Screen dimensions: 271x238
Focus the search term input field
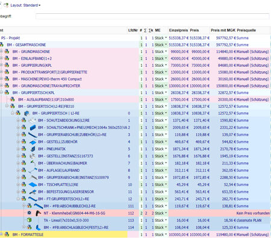click(x=152, y=16)
